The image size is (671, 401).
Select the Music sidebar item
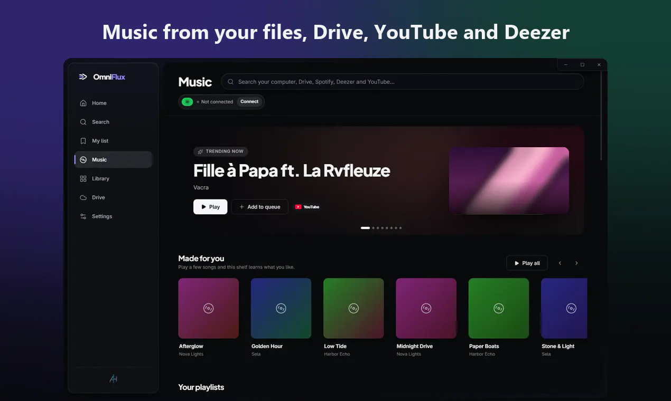click(113, 160)
